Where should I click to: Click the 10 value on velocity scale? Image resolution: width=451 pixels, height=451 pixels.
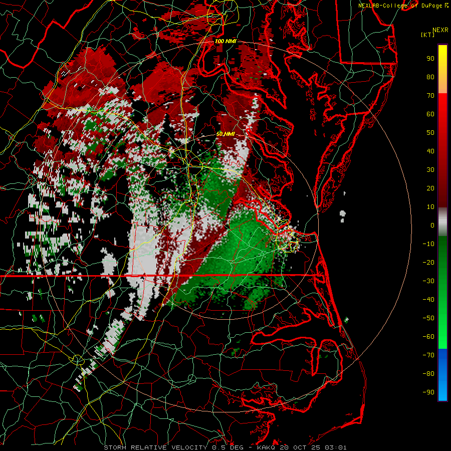[430, 207]
